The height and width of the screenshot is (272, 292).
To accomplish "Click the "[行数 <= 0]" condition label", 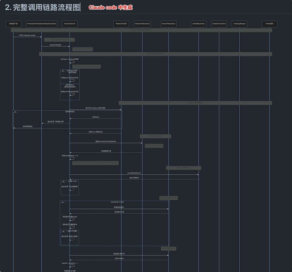I will coord(72,181).
